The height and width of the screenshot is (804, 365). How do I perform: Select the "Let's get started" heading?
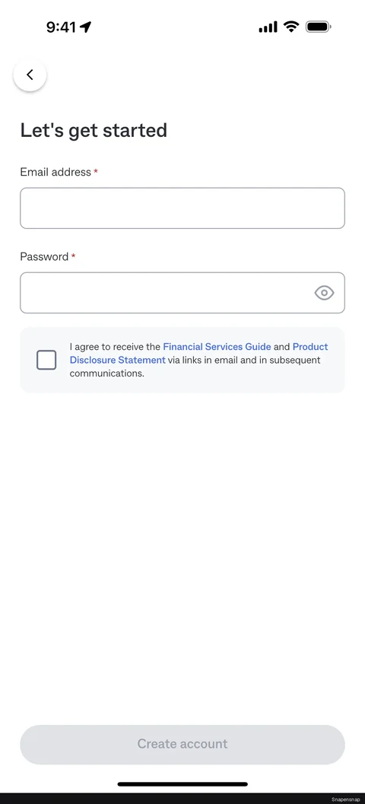click(x=94, y=130)
